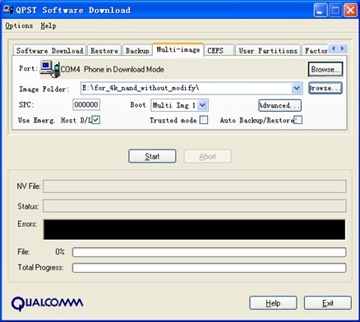360x322 pixels.
Task: Toggle Auto Backup/Restore checkbox
Action: click(298, 120)
